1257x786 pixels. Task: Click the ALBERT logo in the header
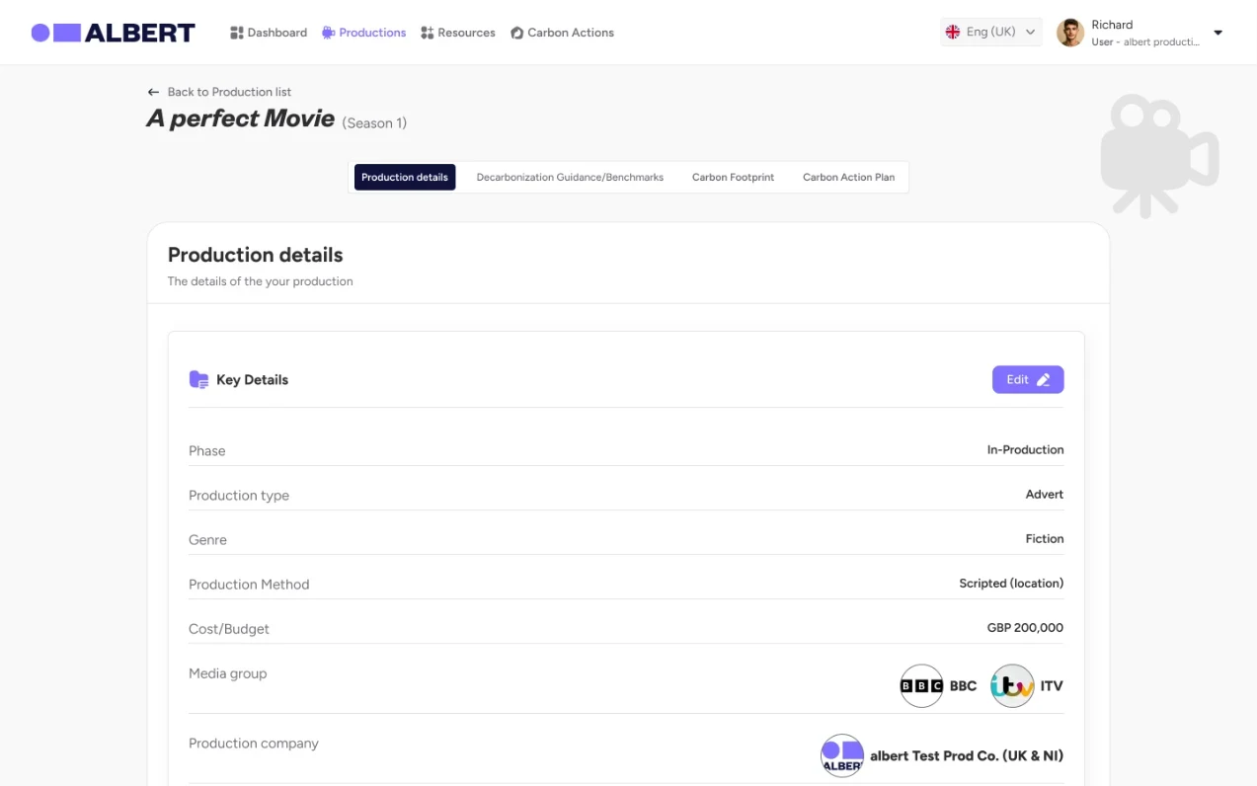coord(113,33)
